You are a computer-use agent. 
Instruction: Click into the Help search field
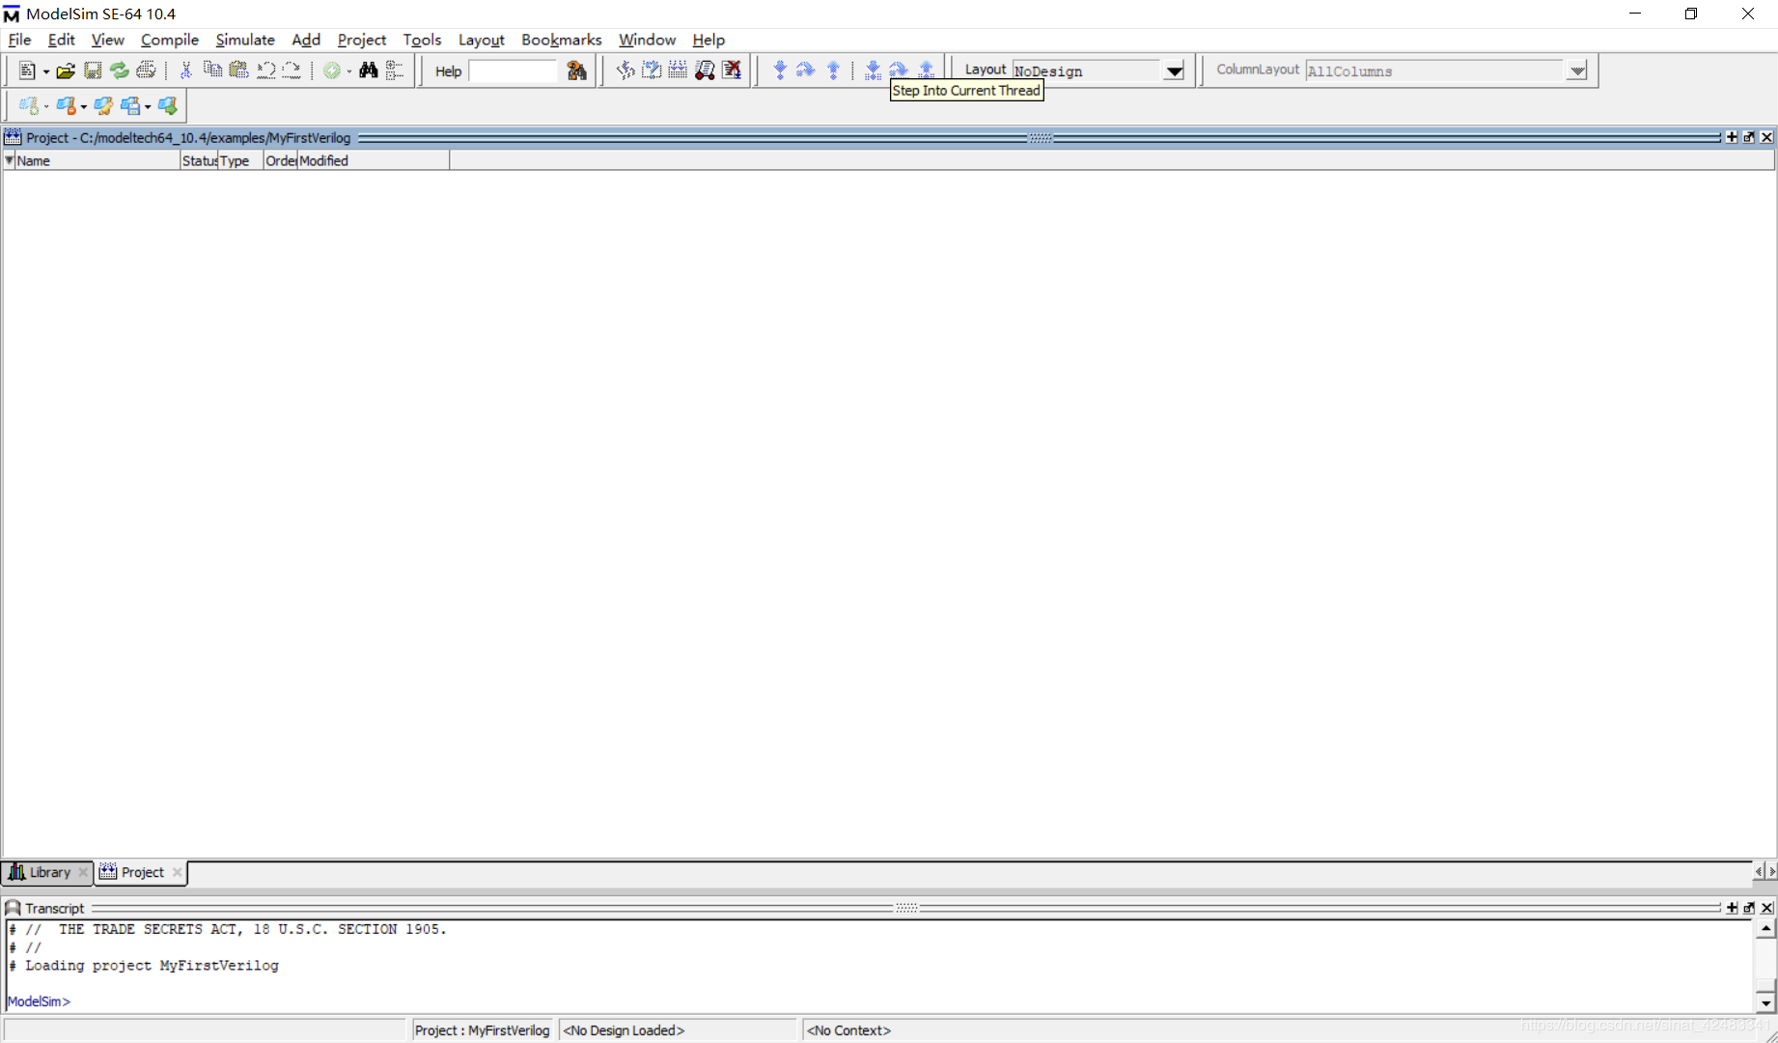(513, 71)
